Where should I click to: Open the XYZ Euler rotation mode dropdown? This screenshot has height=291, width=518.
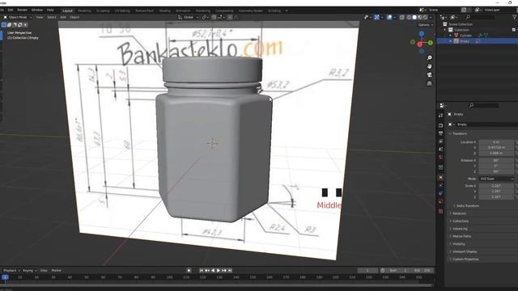496,179
